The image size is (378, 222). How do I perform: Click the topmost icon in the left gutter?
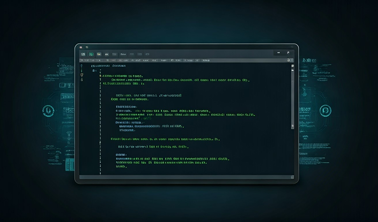tap(82, 65)
